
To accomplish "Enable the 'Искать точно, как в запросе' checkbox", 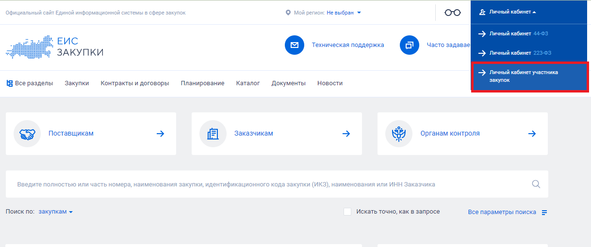I will click(347, 212).
